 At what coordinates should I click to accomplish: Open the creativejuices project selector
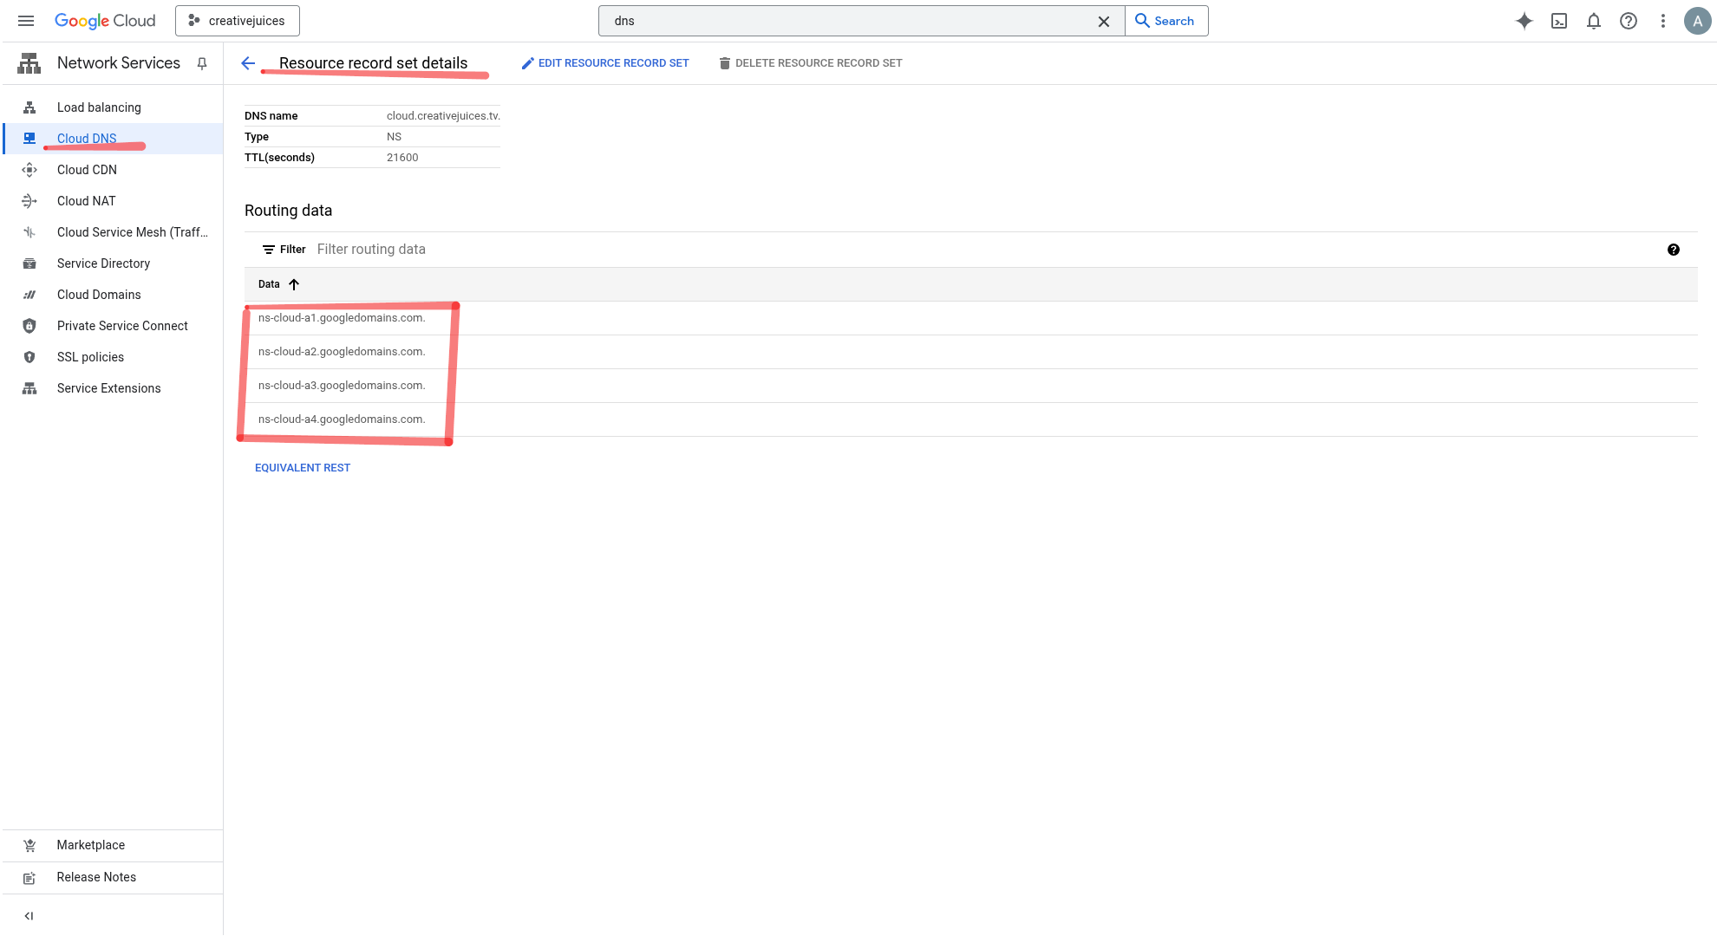pyautogui.click(x=238, y=21)
